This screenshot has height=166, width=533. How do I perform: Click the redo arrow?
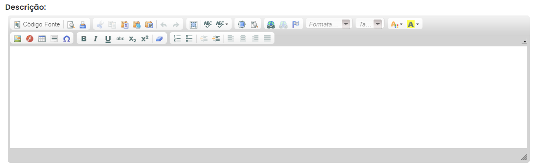pos(176,24)
